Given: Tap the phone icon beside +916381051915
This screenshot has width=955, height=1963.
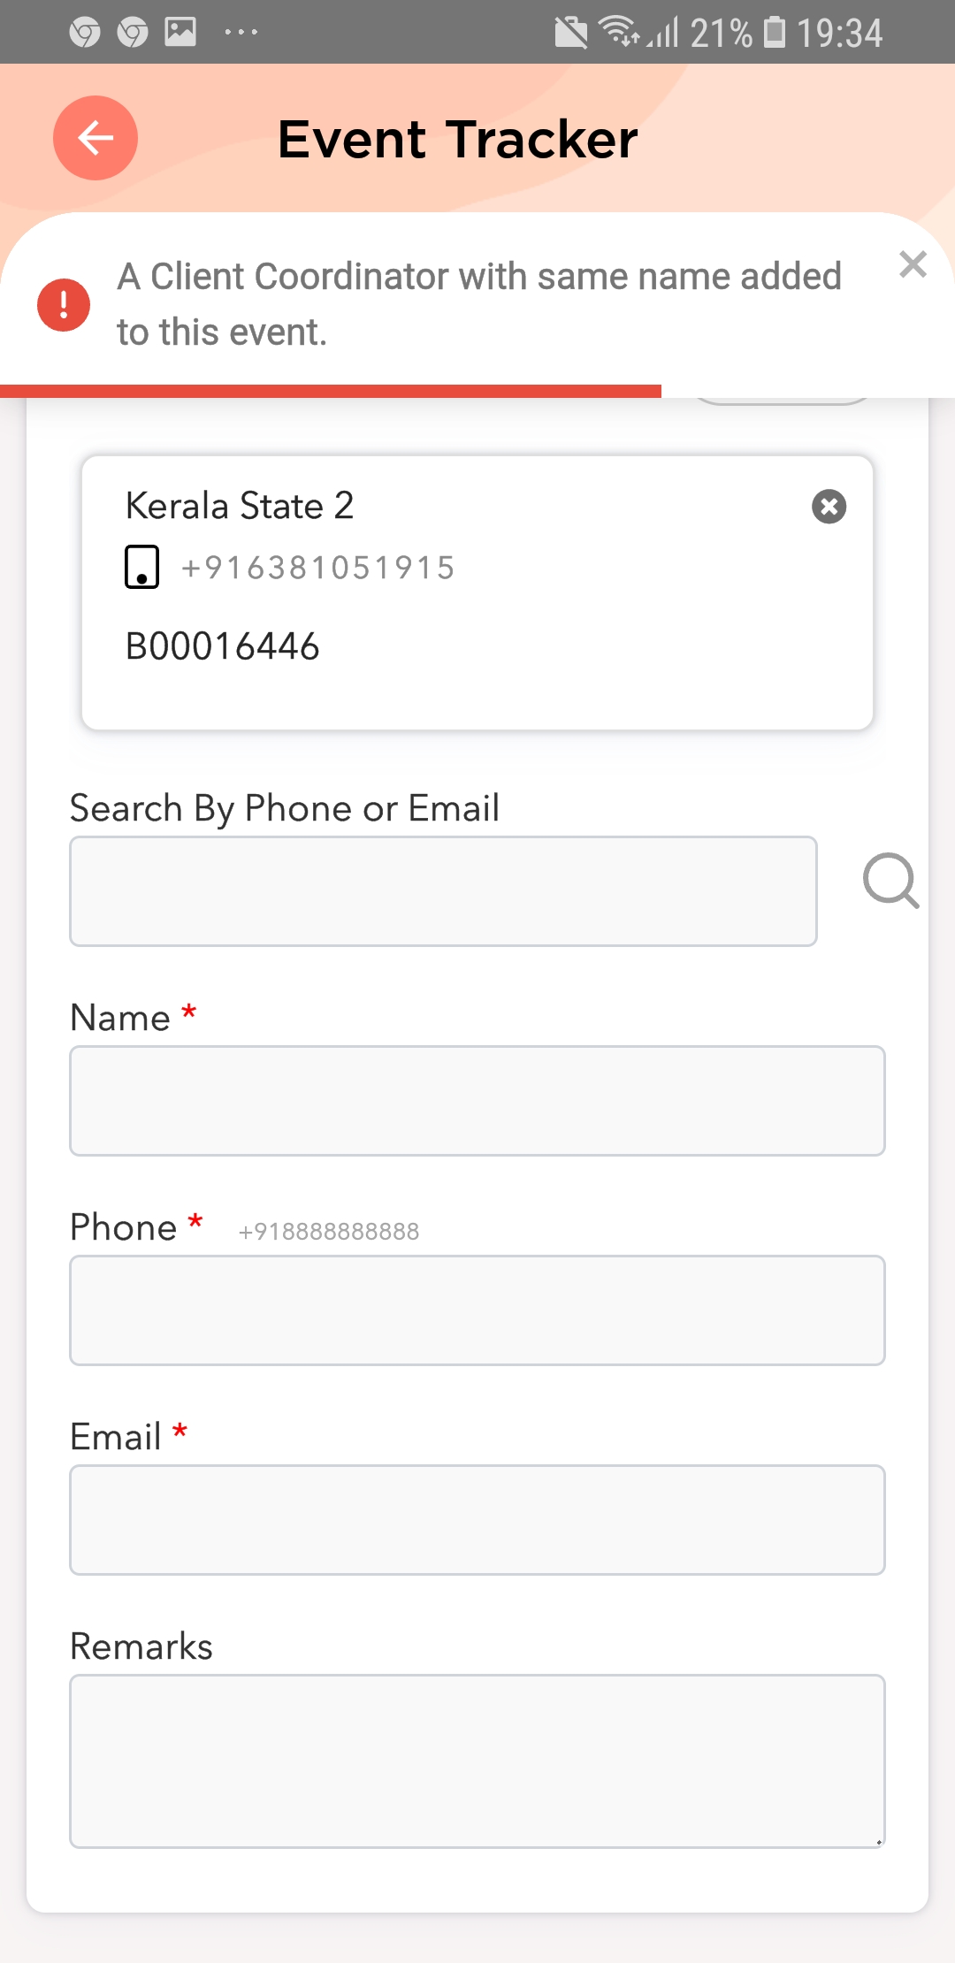Looking at the screenshot, I should tap(141, 567).
